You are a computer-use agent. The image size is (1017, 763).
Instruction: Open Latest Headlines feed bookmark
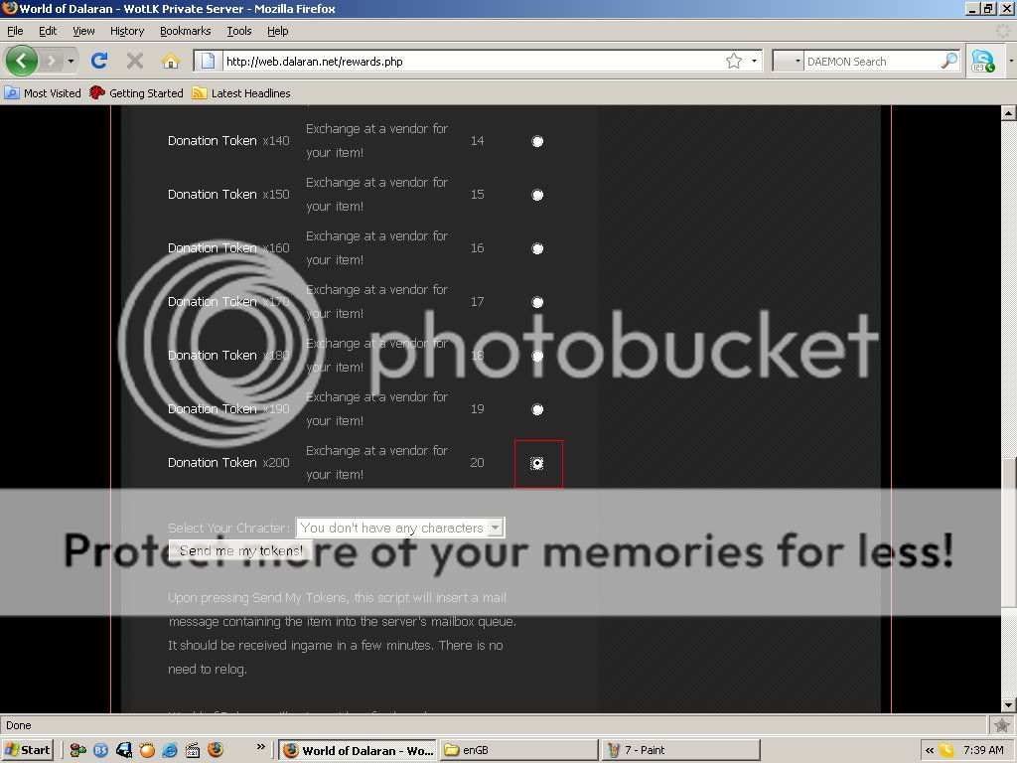(241, 92)
